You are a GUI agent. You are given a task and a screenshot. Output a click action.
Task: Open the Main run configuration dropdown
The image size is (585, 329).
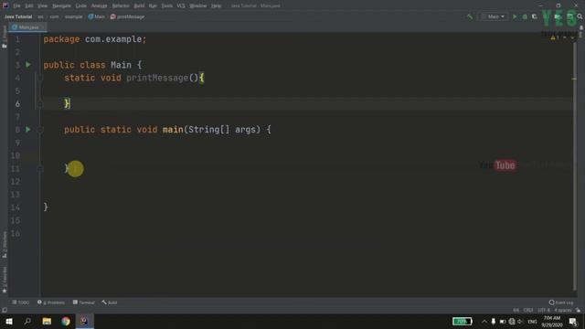[x=494, y=16]
